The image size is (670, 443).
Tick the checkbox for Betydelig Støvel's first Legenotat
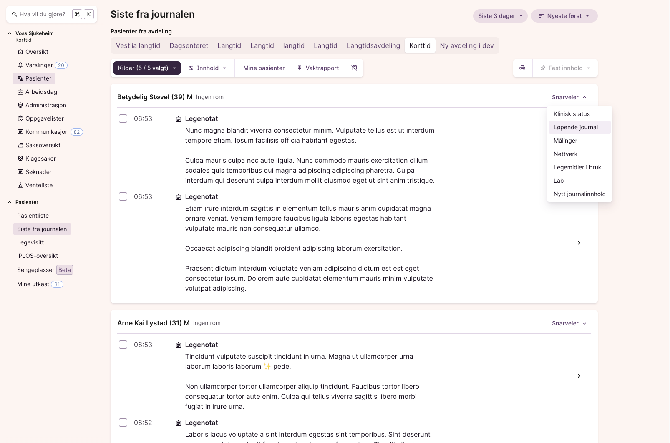tap(123, 118)
